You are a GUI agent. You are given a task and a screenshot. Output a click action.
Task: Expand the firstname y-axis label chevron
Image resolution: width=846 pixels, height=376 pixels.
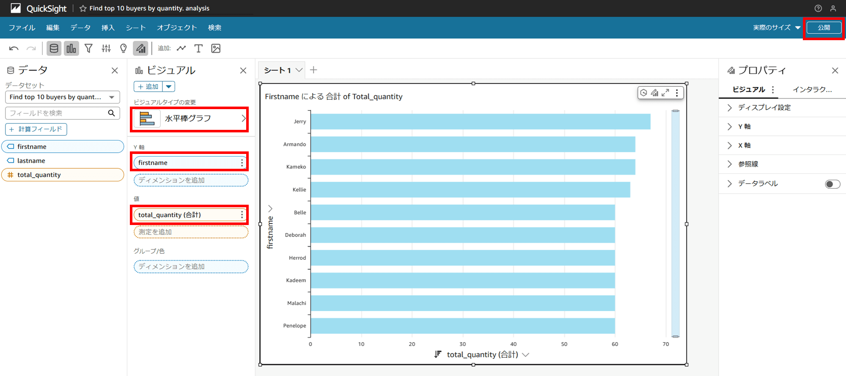[x=270, y=209]
